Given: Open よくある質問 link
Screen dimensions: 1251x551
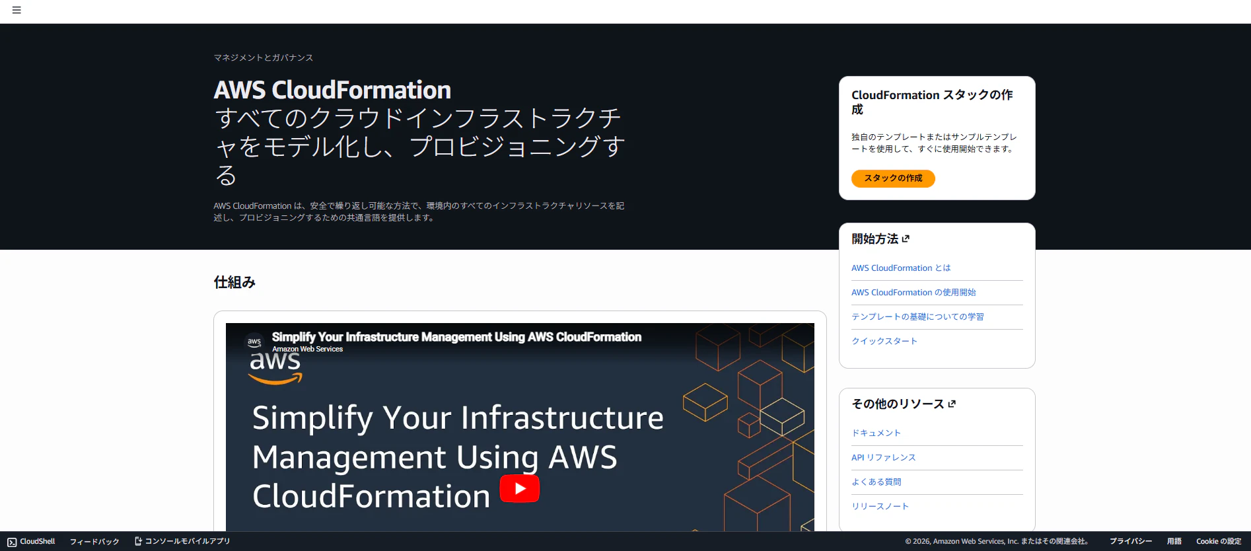Looking at the screenshot, I should (x=876, y=482).
